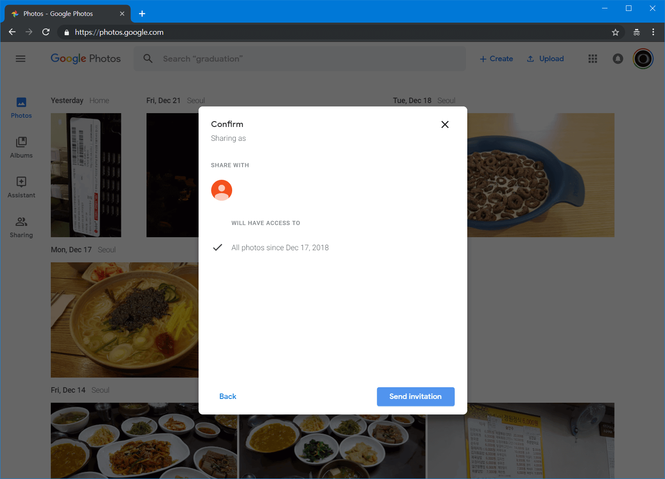Go Back in the sharing dialog
This screenshot has width=665, height=479.
pos(228,396)
